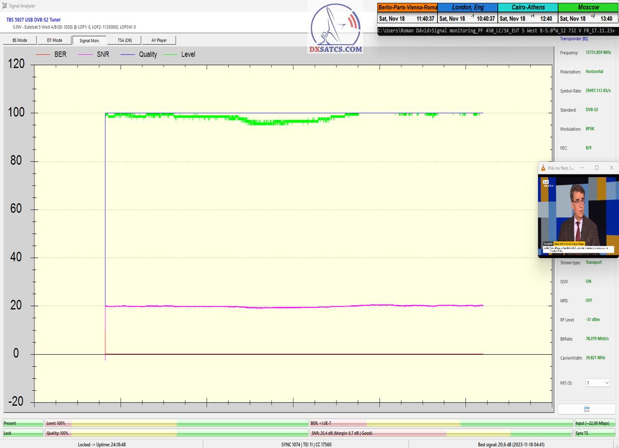Maximize the VLC player window
Viewport: 619px width, 448px height.
coord(597,168)
